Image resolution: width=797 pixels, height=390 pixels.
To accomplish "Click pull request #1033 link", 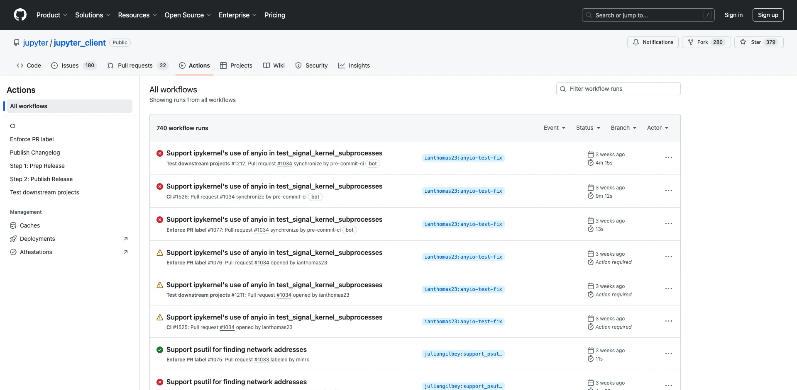I will [x=262, y=360].
